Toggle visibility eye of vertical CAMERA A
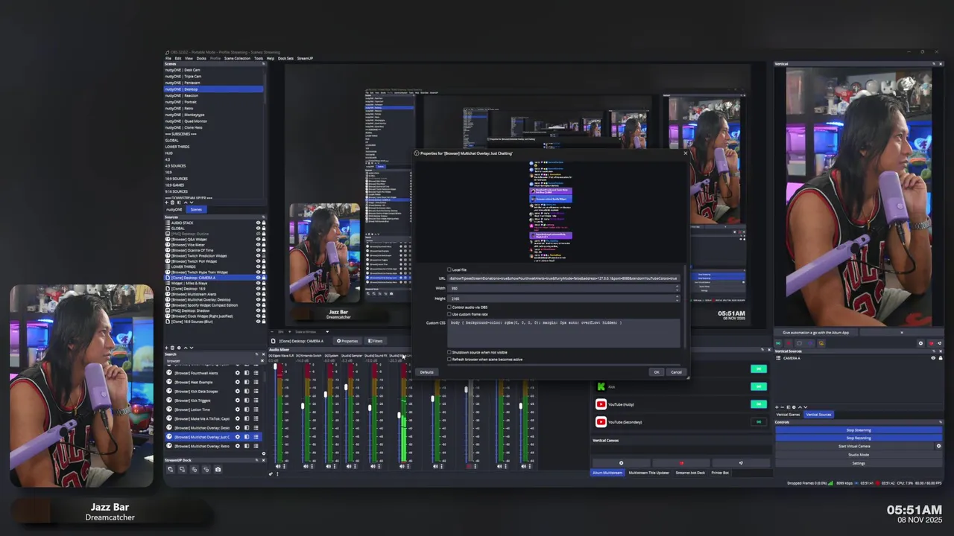The width and height of the screenshot is (954, 536). [932, 358]
